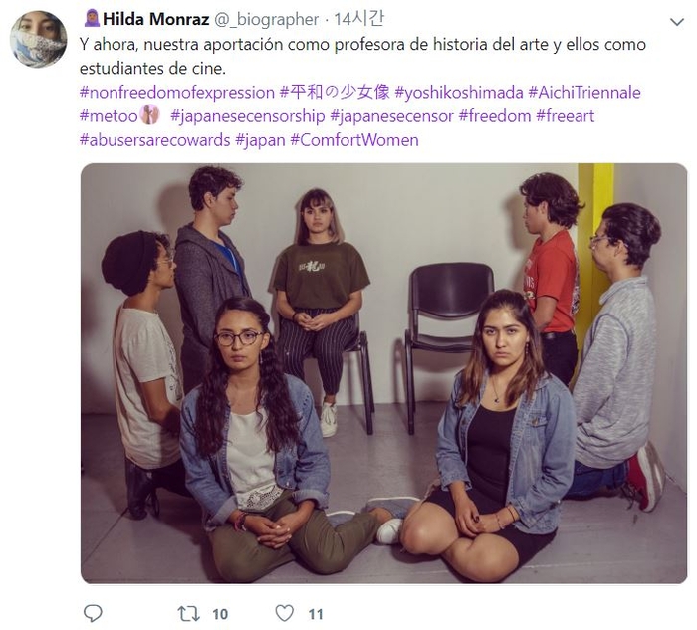
Task: Click the reply speech bubble icon
Action: coord(93,613)
